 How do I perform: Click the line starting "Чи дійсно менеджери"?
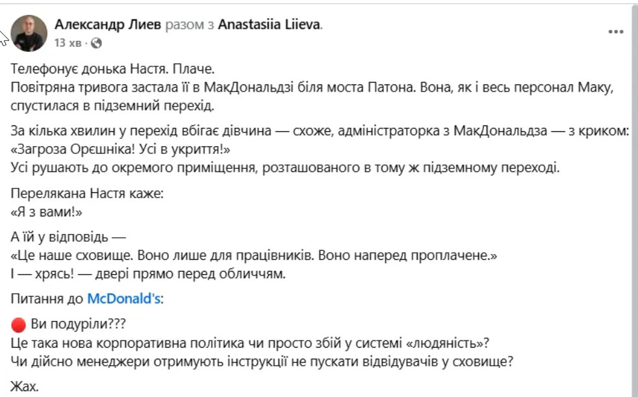pos(262,362)
